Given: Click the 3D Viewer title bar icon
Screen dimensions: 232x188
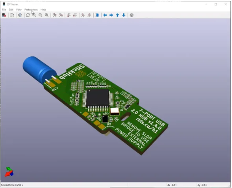Looking at the screenshot, I should (4, 4).
